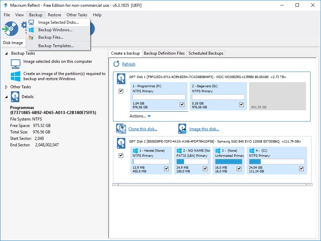Click the Clone this disk icon

(121, 129)
